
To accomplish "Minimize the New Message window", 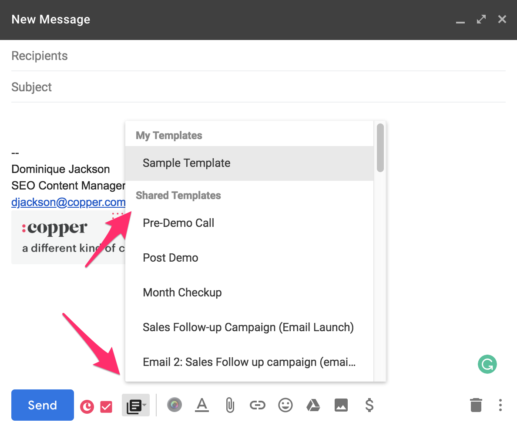I will pos(460,22).
